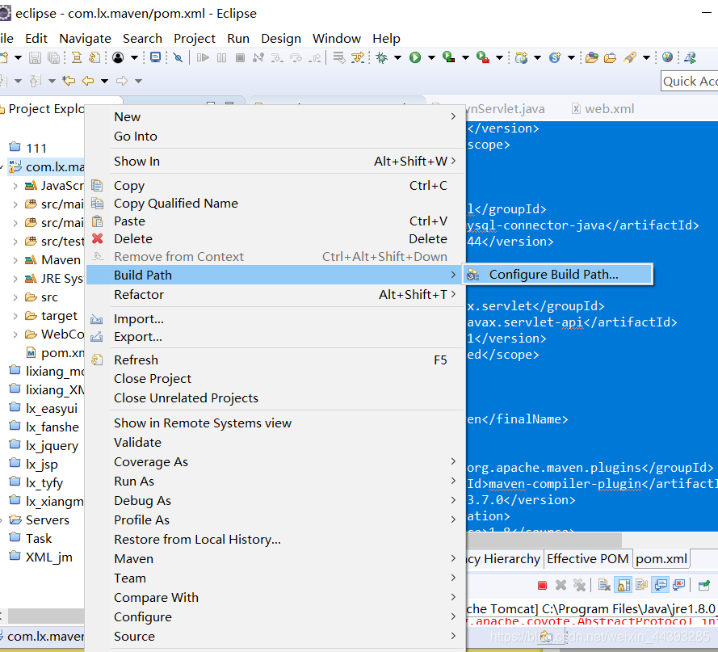Viewport: 718px width, 652px height.
Task: Click the Disconnect debug icon
Action: point(258,57)
